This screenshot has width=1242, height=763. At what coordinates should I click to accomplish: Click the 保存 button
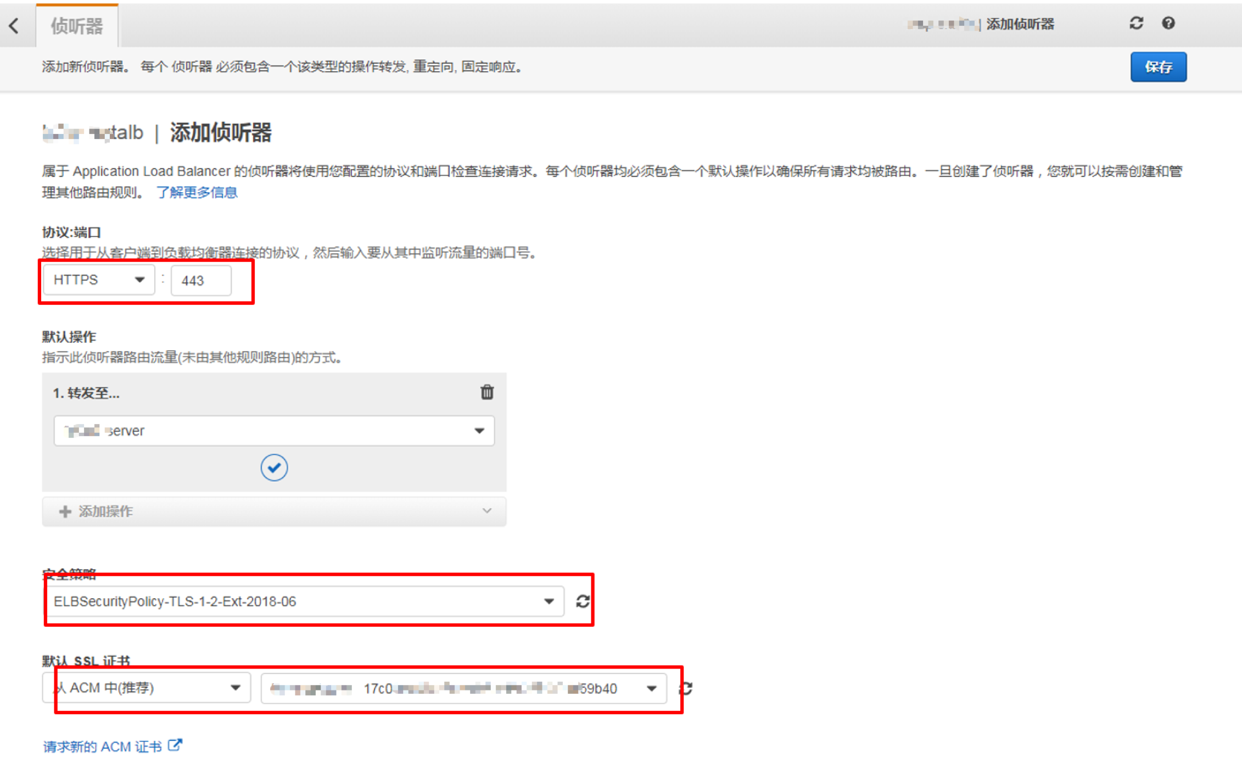(x=1158, y=67)
